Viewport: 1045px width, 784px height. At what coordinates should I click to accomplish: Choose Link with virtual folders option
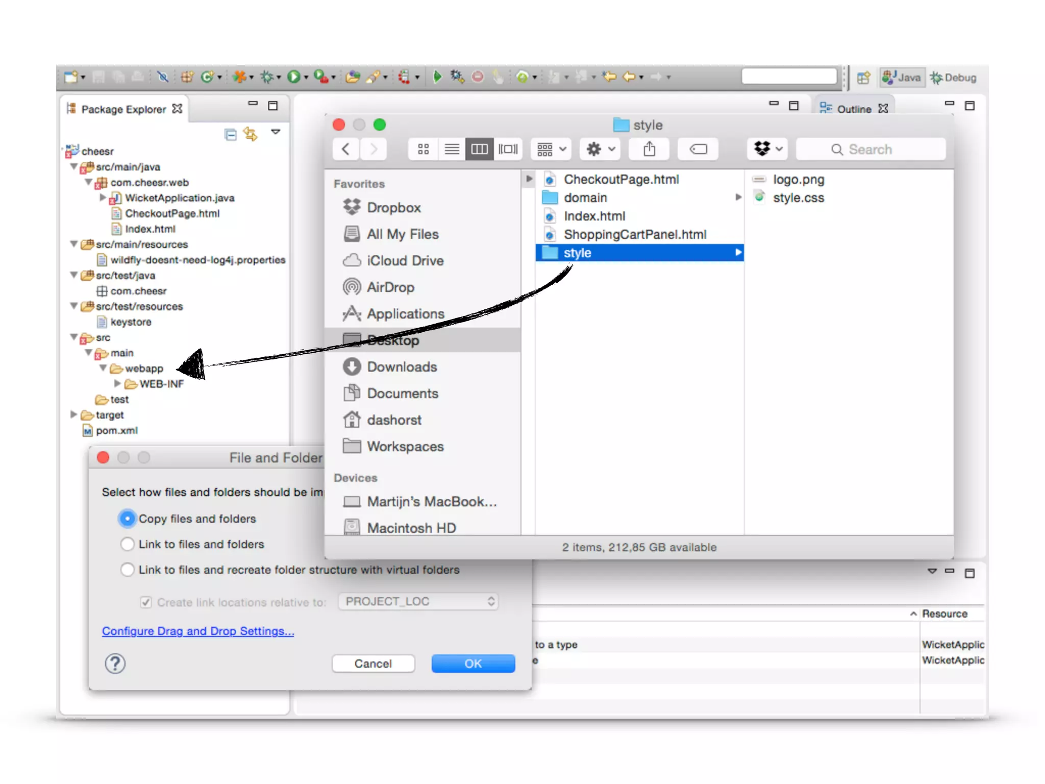pos(127,570)
